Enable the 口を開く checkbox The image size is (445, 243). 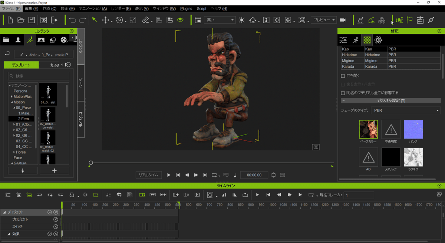(x=343, y=76)
